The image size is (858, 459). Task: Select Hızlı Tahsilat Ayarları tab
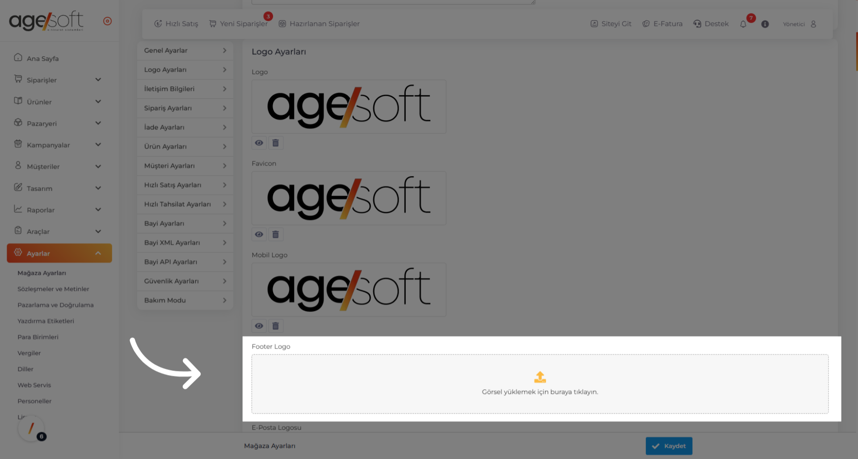click(x=185, y=204)
